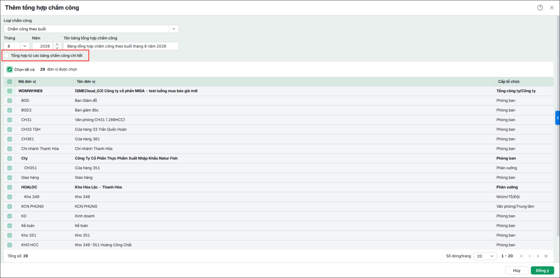
Task: Go to the previous page of results
Action: [x=530, y=256]
